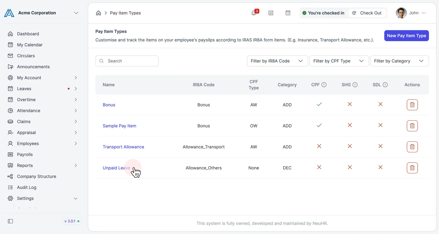Click the Acme Corporation logo
The width and height of the screenshot is (439, 234).
[x=9, y=13]
